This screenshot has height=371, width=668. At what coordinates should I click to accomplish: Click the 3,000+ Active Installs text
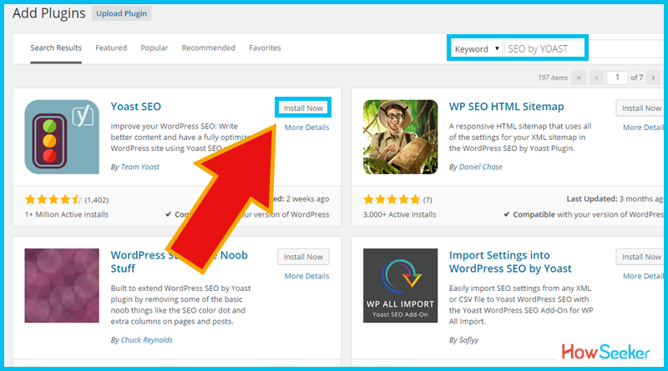(400, 214)
